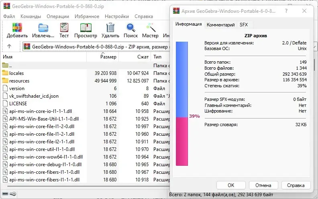Open the Избранное menu
The width and height of the screenshot is (318, 199).
tap(87, 16)
